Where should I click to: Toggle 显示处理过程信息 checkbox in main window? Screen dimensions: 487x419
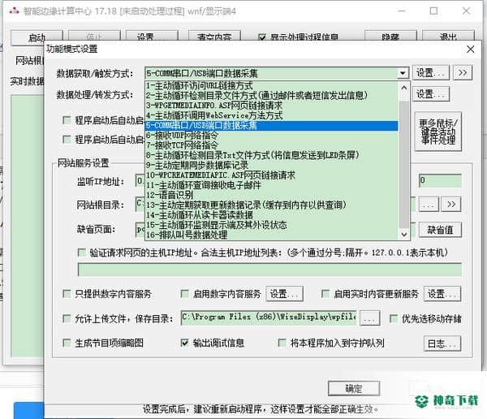262,37
